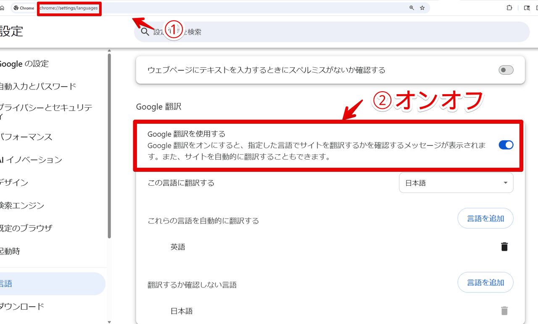This screenshot has height=324, width=538.
Task: Click the trash icon beside 日本語
Action: click(x=504, y=311)
